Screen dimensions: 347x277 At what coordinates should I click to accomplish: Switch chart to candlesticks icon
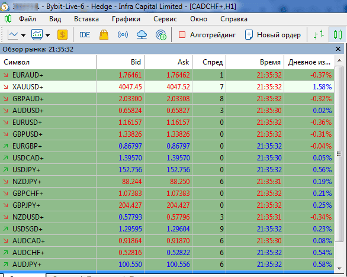click(x=338, y=35)
